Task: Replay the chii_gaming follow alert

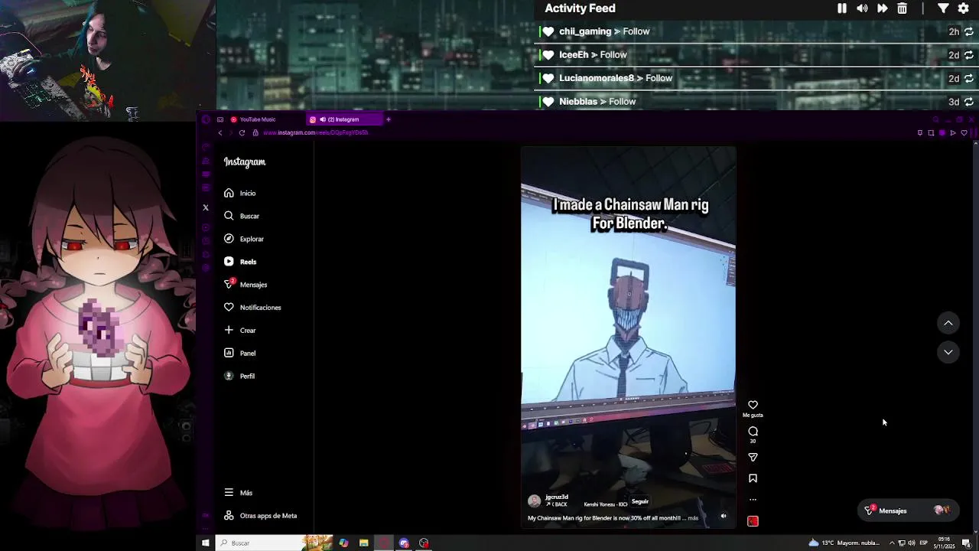Action: pos(969,32)
